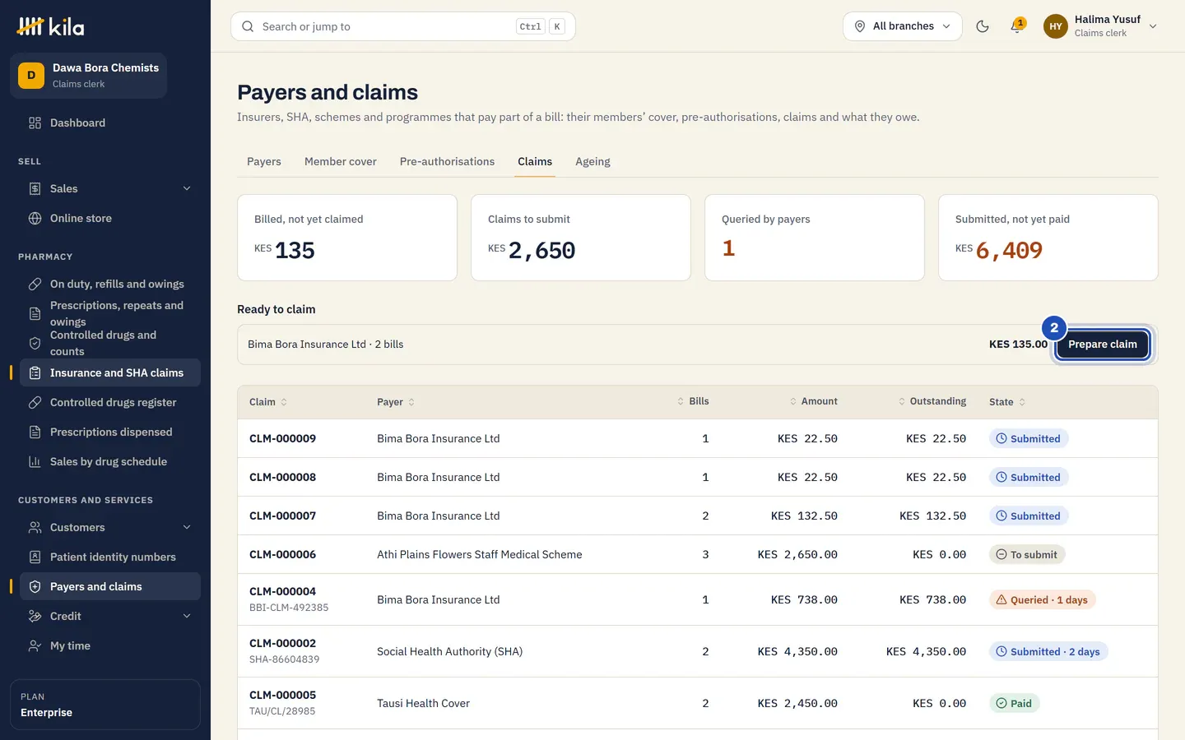Click the Controlled drugs and counts shield icon
Screen dimensions: 1185x740
(35, 344)
